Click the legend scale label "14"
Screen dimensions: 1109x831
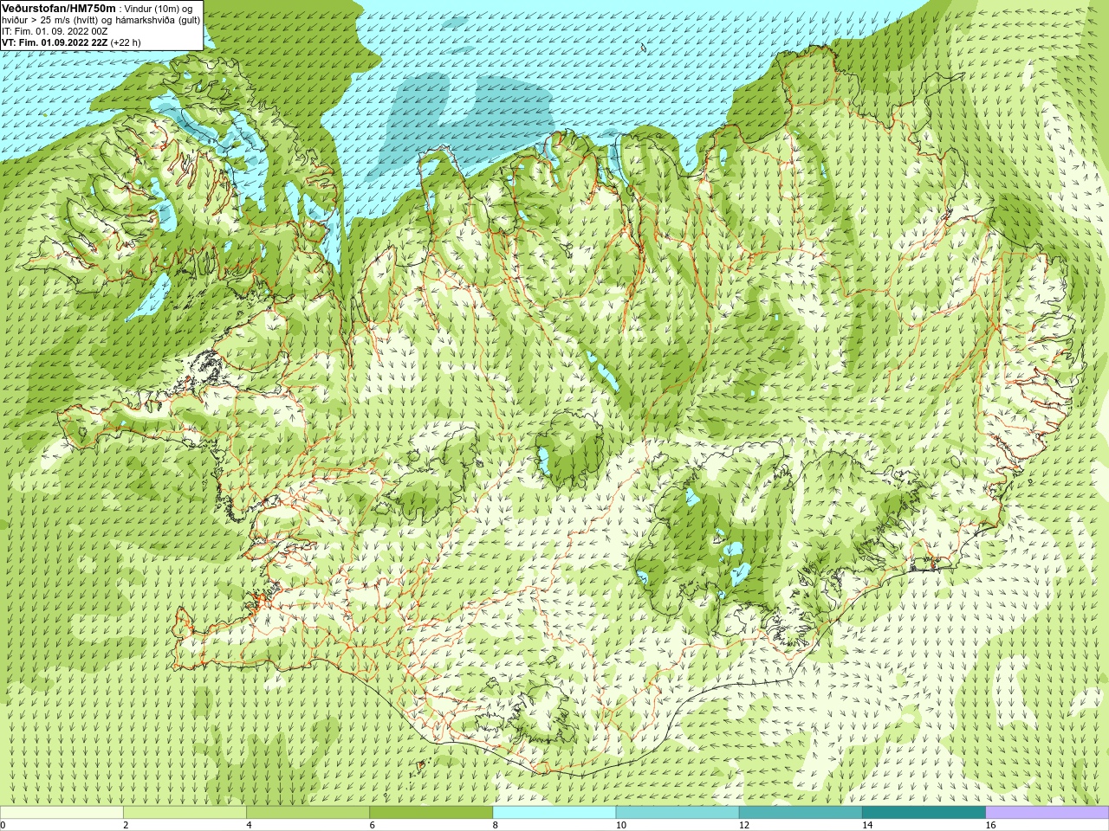tap(867, 825)
